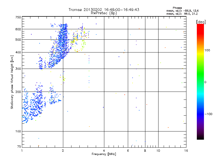Click the plot title 'Tromsø 20130202 16:48:00-16:49:43'
The image size is (219, 164).
click(104, 10)
